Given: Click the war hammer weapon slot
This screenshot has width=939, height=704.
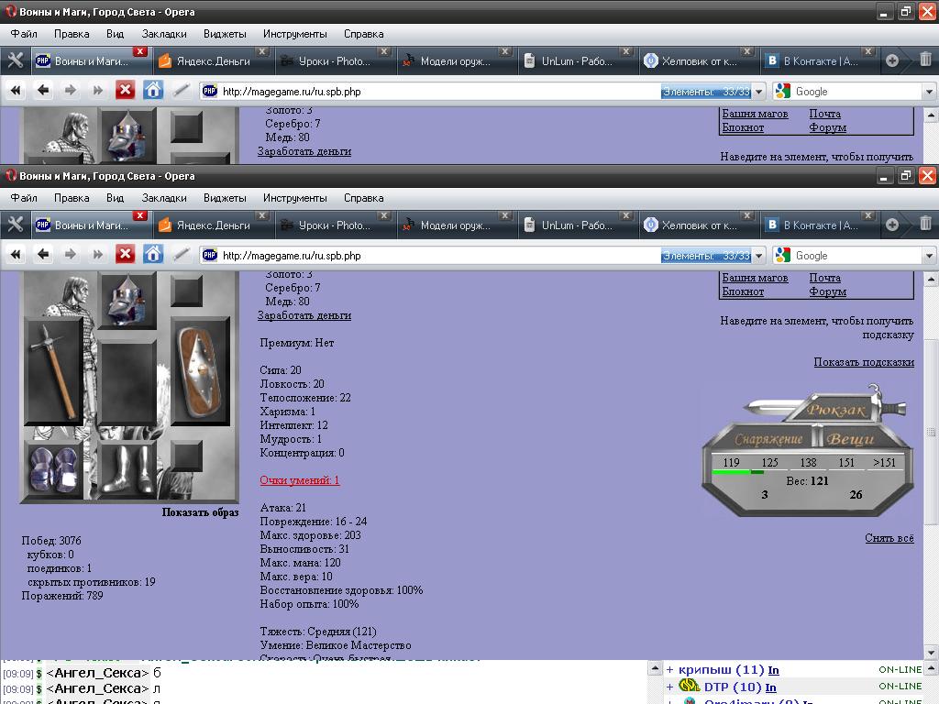Looking at the screenshot, I should [54, 368].
